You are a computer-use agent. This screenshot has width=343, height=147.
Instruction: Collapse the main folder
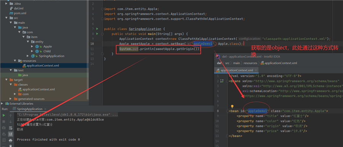(x=11, y=23)
